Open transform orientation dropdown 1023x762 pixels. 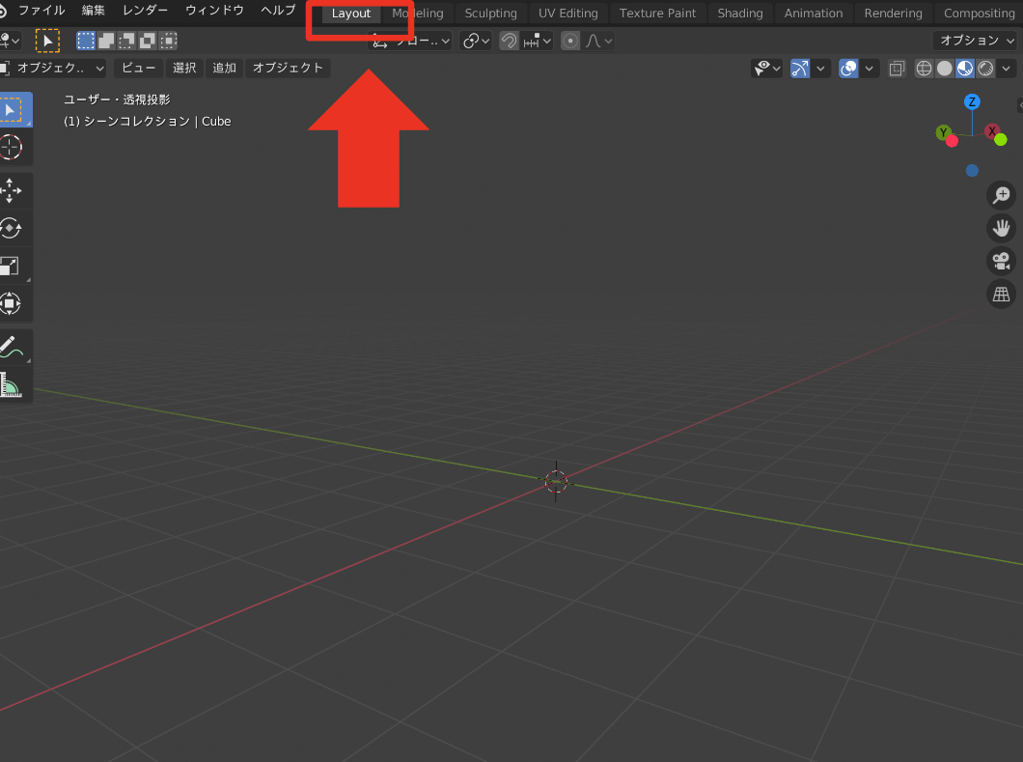410,42
